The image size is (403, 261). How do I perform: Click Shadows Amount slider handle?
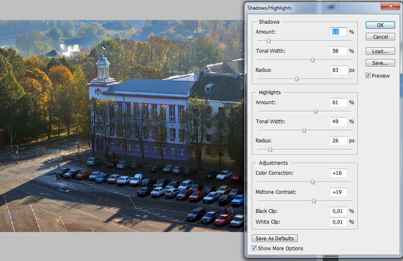268,41
